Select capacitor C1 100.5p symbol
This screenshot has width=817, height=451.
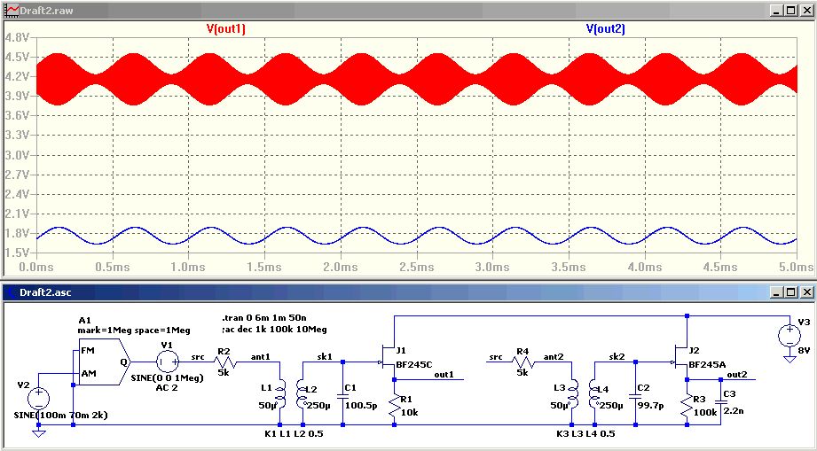coord(342,396)
